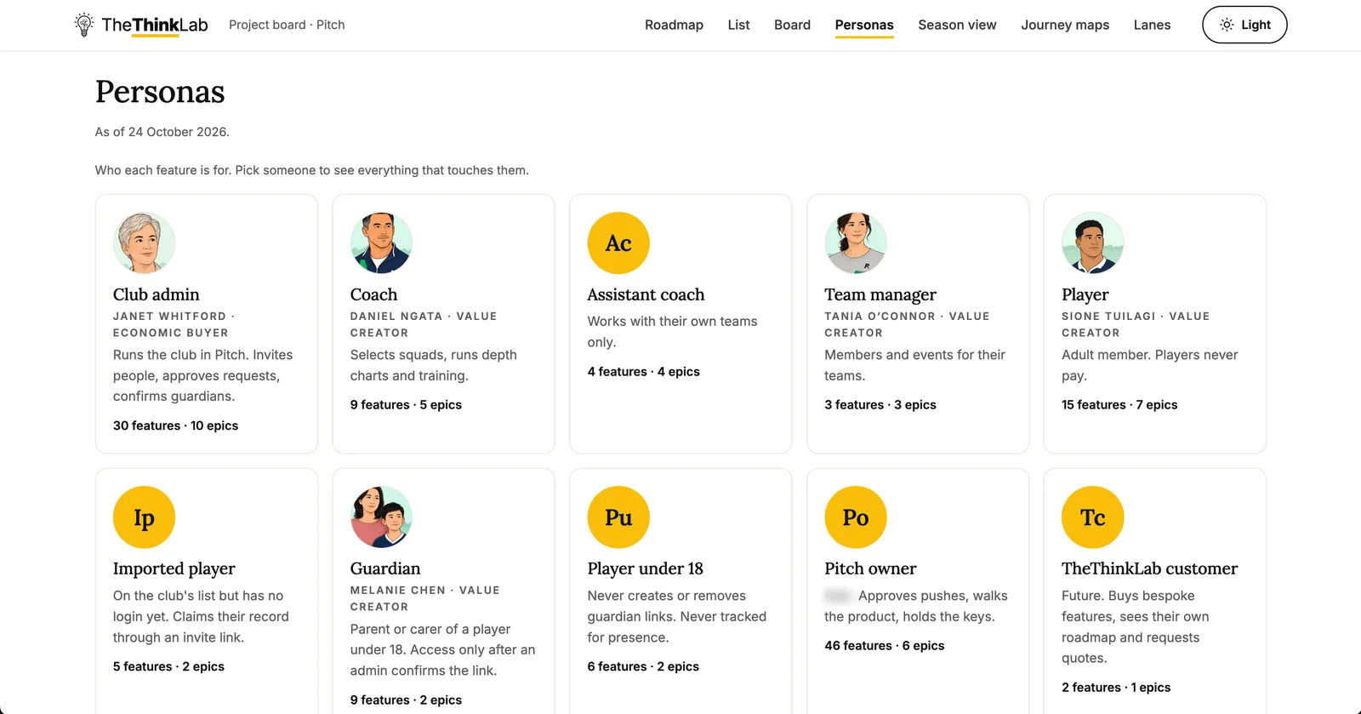Click Janet Whitford's Club admin avatar
The width and height of the screenshot is (1361, 714).
click(144, 243)
